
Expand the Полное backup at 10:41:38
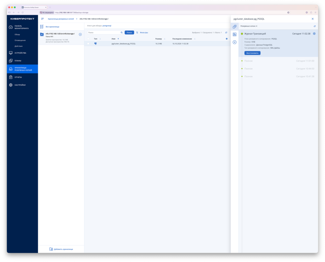[278, 76]
